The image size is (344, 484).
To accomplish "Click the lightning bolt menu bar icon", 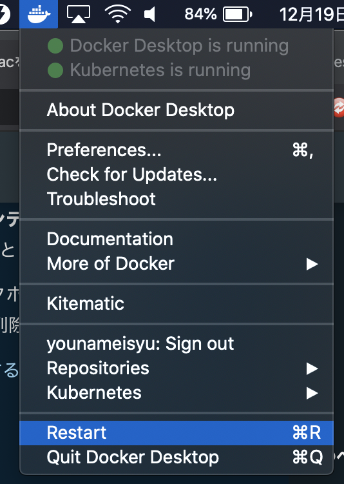I will pyautogui.click(x=5, y=14).
